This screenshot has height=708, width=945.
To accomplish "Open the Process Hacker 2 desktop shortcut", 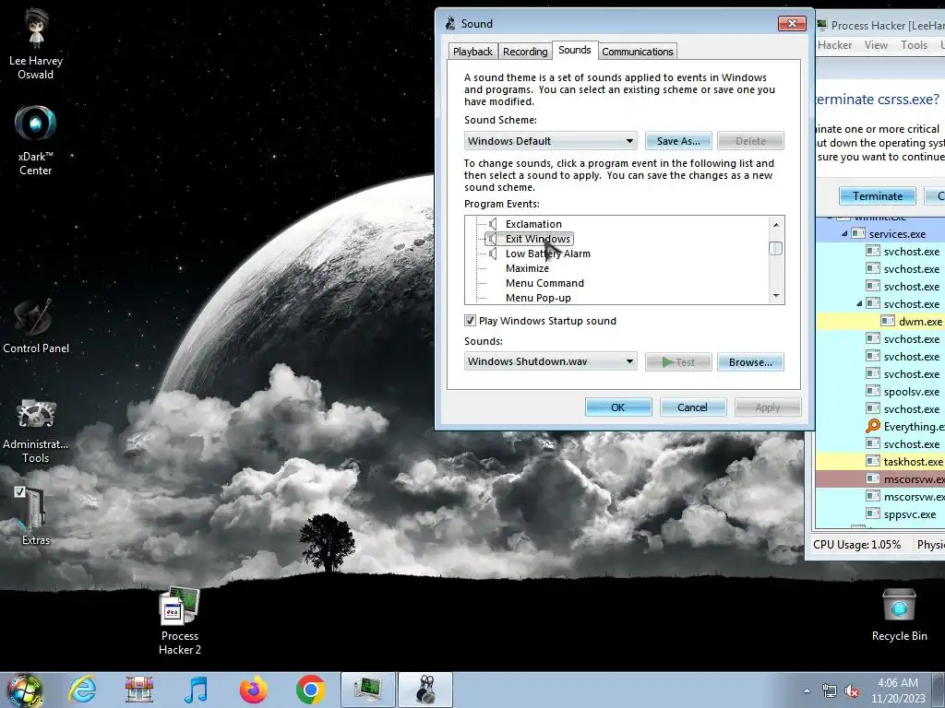I will (x=180, y=620).
